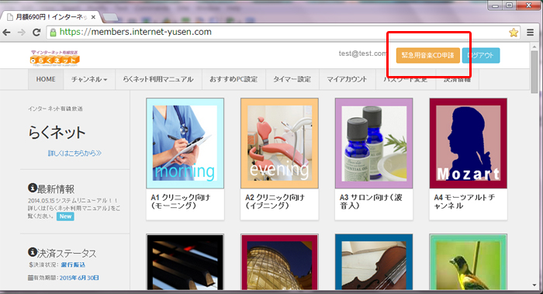Click the blue New badge
This screenshot has height=294, width=543.
pyautogui.click(x=65, y=216)
